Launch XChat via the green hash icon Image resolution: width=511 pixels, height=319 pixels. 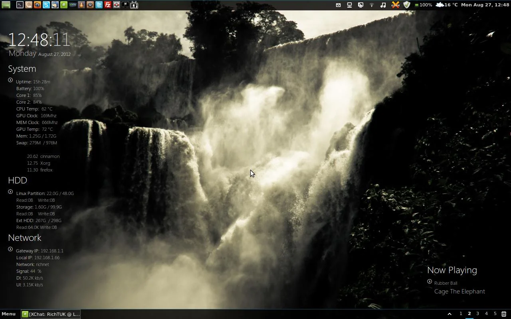point(64,5)
